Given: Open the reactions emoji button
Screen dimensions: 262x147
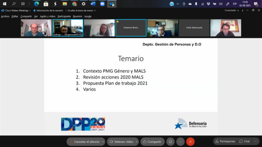Looking at the screenshot, I should [171, 142].
